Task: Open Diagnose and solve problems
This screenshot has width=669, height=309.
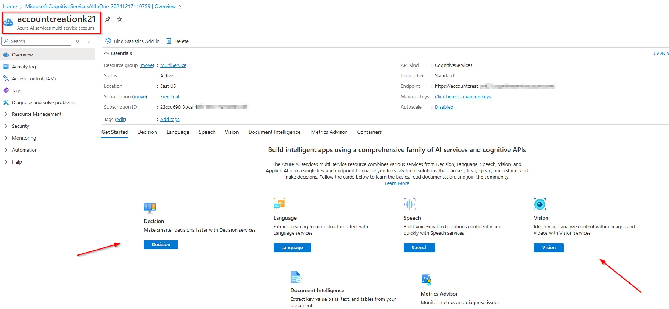Action: (43, 102)
